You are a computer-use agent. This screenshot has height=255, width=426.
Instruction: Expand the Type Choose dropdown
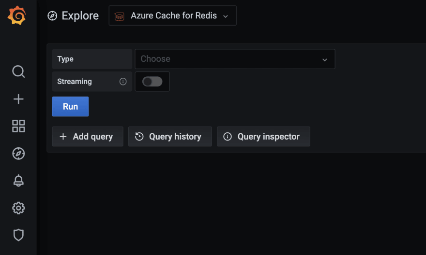click(235, 59)
